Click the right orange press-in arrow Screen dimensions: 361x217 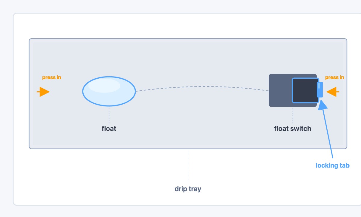(x=333, y=92)
